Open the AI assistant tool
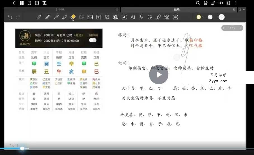Screen dimensions: 254x155 click(133, 17)
